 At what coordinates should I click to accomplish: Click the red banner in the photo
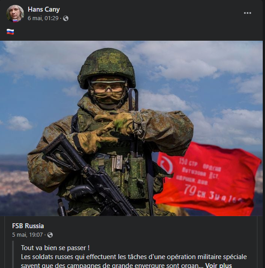(x=207, y=179)
